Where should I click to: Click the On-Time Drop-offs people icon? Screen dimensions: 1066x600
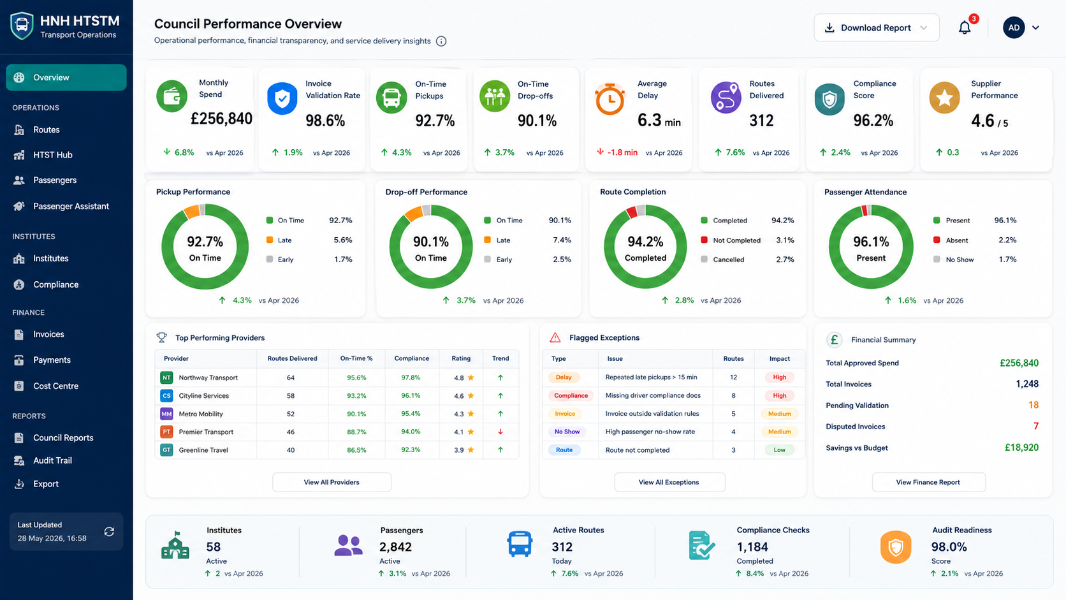495,97
